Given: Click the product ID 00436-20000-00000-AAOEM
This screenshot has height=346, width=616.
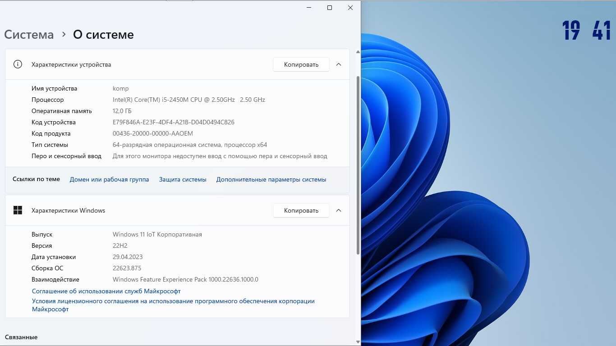Looking at the screenshot, I should [x=152, y=133].
